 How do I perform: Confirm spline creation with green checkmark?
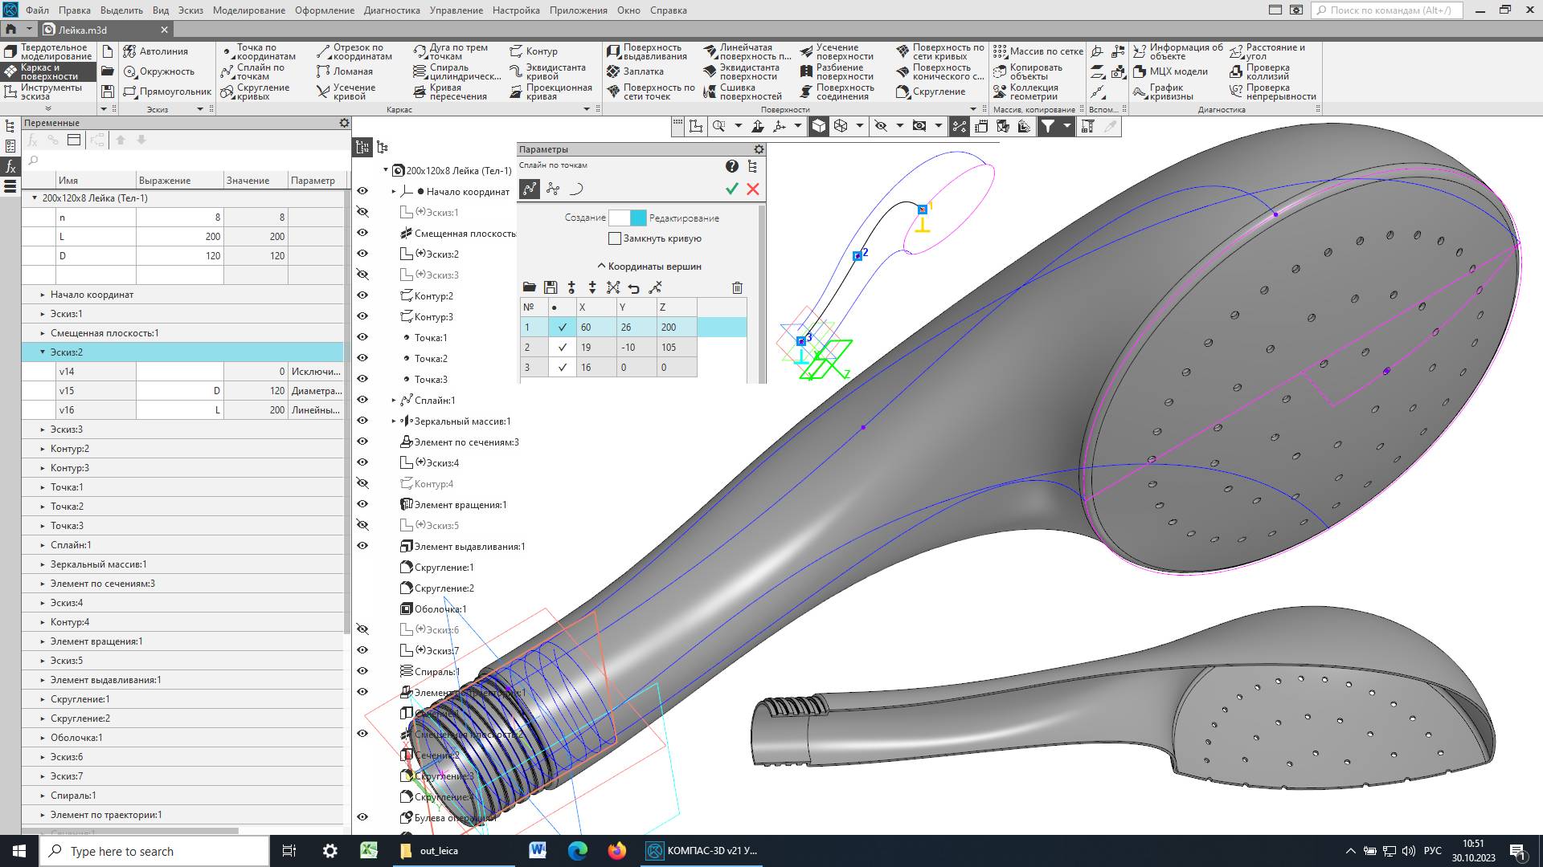point(731,189)
